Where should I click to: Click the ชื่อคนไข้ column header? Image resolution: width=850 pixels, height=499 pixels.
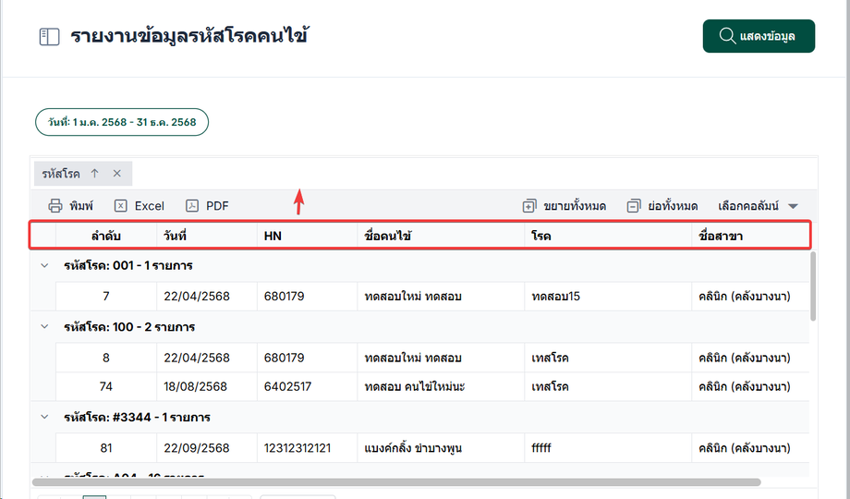(388, 236)
